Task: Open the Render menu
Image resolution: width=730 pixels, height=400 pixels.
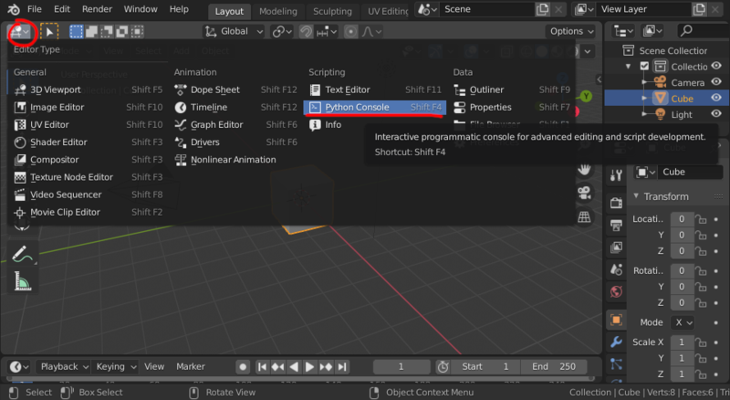Action: [97, 9]
